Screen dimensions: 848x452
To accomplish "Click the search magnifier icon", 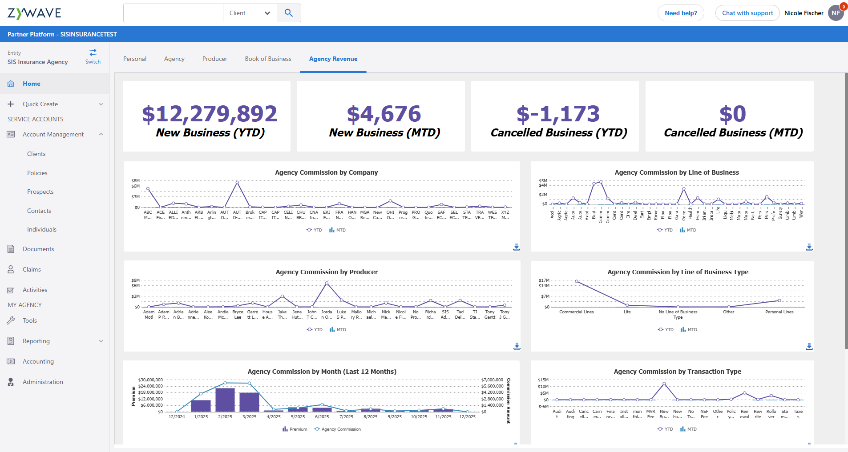I will tap(289, 13).
